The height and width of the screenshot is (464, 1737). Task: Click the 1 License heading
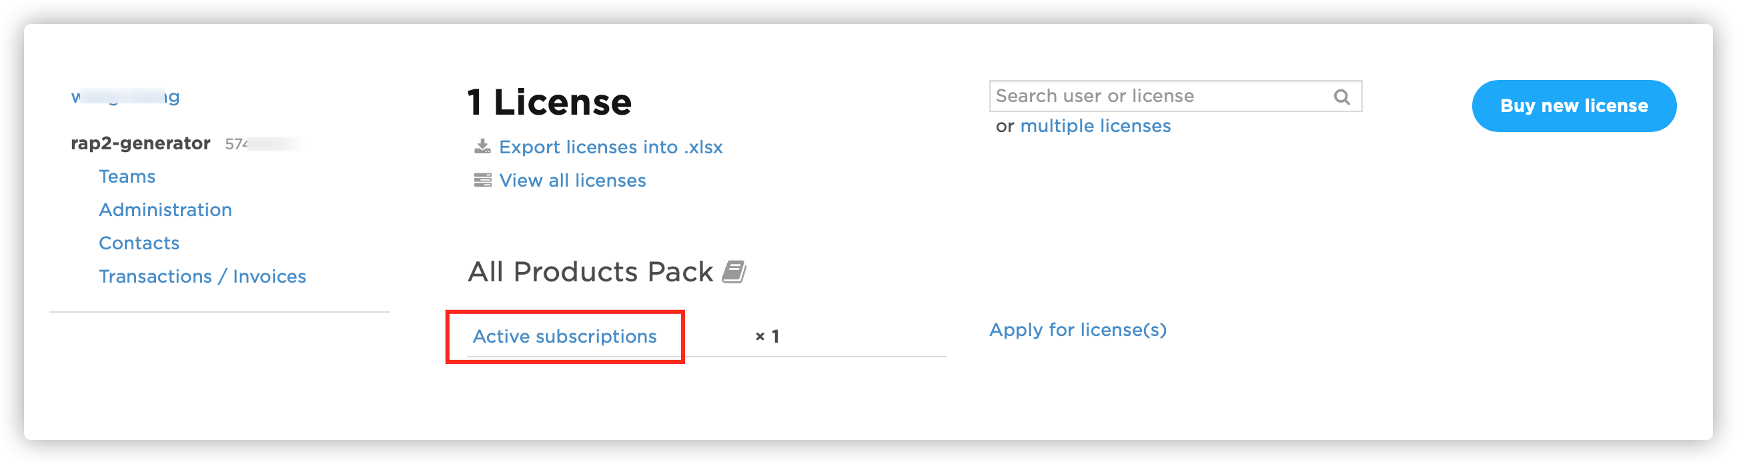click(549, 103)
